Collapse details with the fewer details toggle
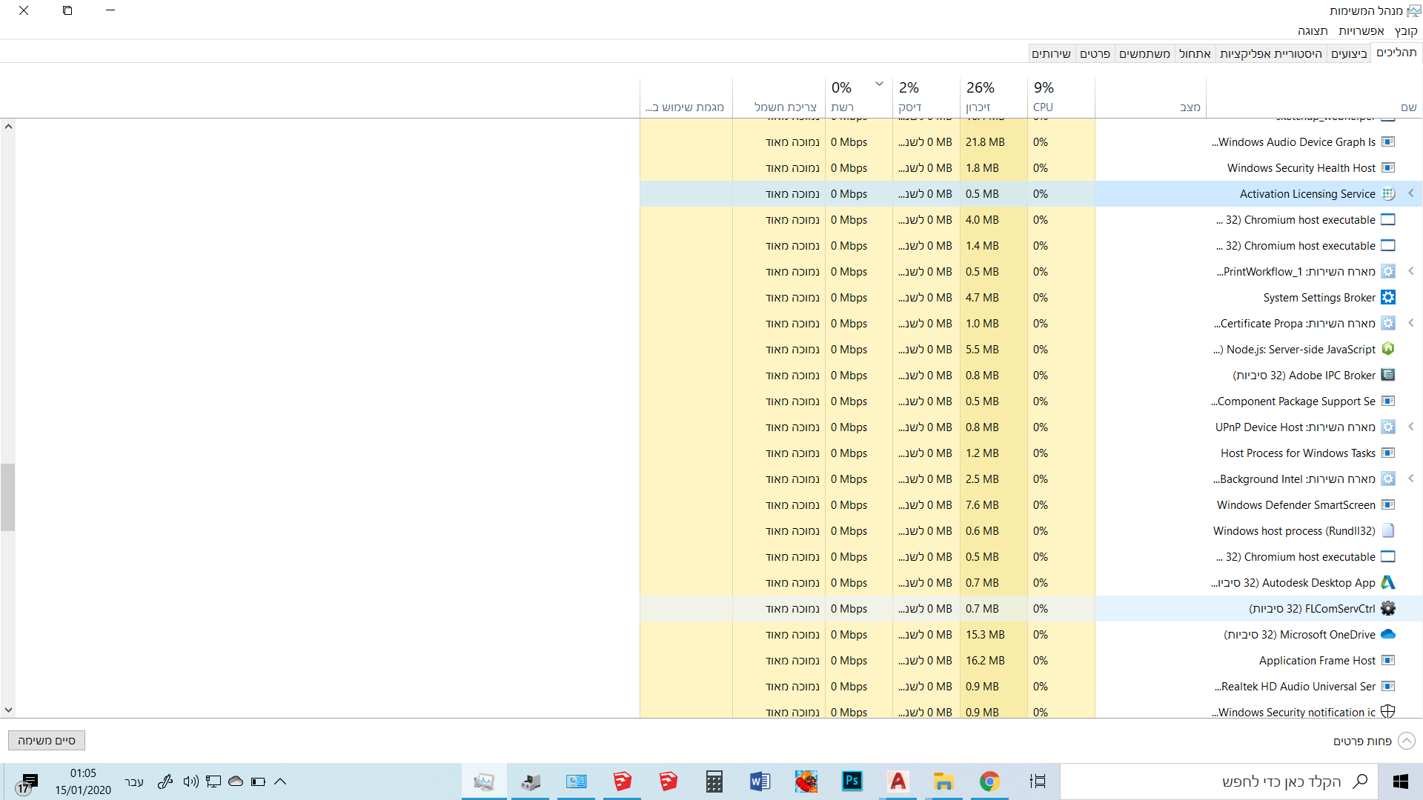Image resolution: width=1423 pixels, height=800 pixels. pos(1406,741)
